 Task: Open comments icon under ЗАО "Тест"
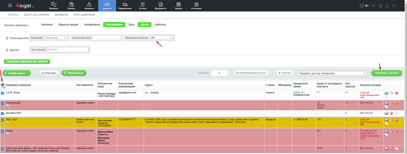tap(7, 122)
